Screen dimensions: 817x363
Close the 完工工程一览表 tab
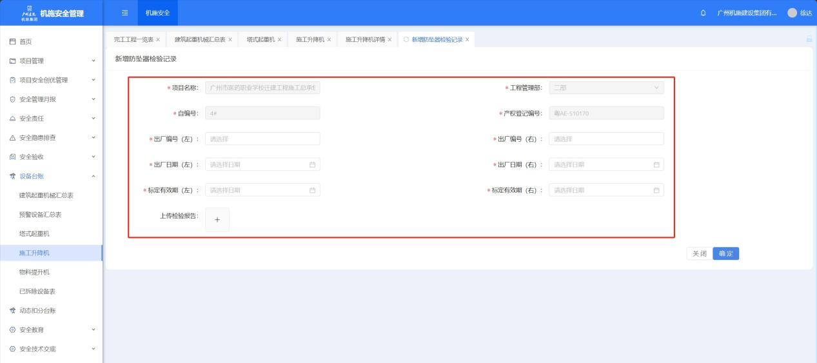click(159, 39)
